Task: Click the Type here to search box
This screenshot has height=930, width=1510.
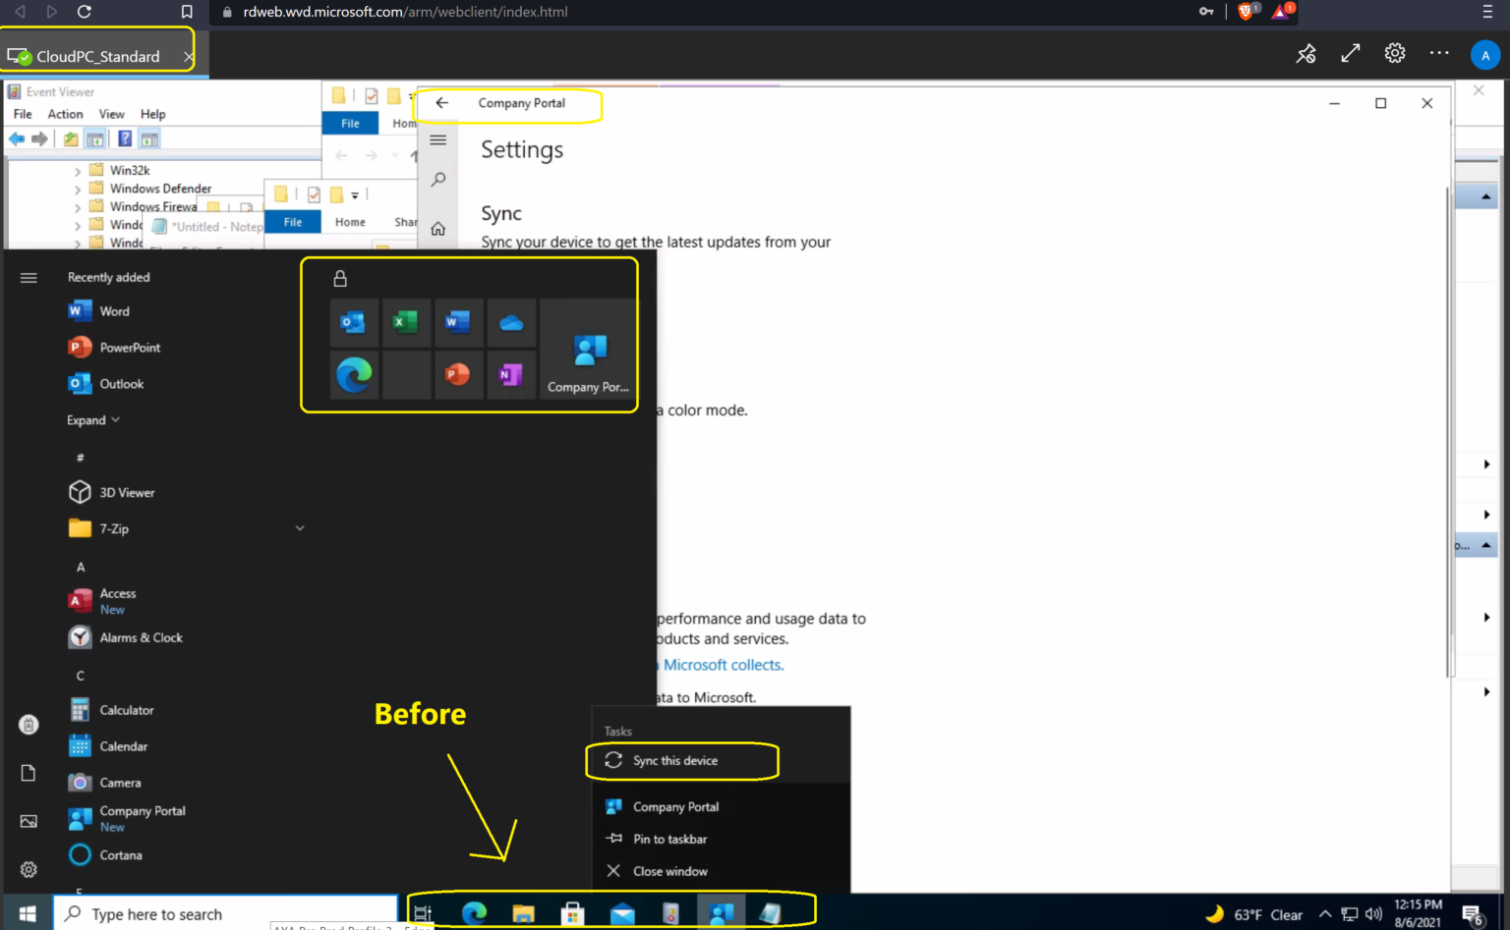Action: pyautogui.click(x=226, y=914)
